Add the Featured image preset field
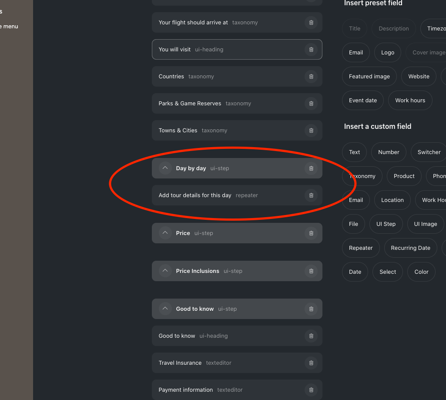The width and height of the screenshot is (446, 400). 369,76
